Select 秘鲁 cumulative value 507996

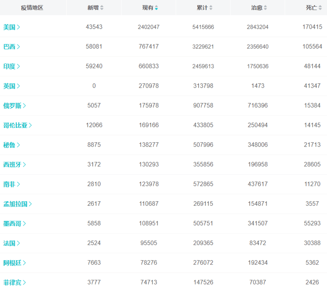(x=203, y=145)
